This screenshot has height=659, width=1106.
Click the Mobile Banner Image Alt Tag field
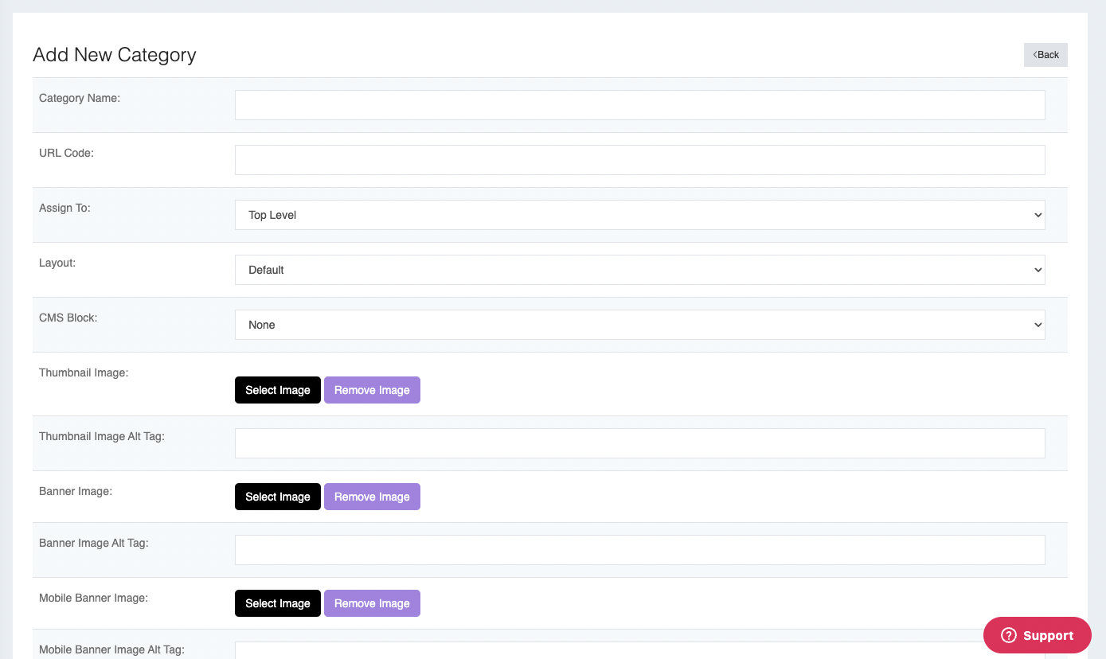click(x=639, y=650)
